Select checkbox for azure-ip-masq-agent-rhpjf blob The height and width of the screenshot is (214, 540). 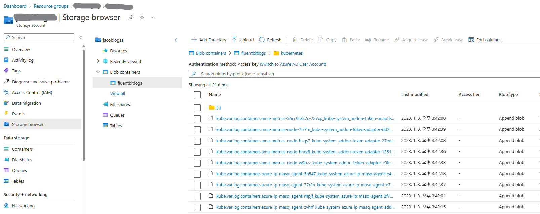(x=197, y=196)
